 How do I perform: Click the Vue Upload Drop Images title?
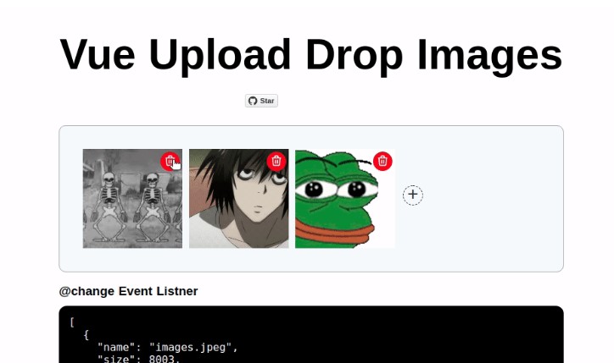pyautogui.click(x=311, y=55)
